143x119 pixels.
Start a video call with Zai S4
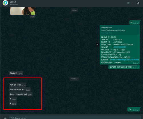pyautogui.click(x=129, y=3)
